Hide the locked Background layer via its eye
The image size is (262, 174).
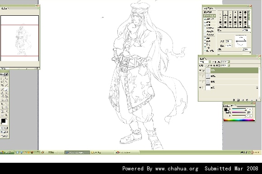pyautogui.click(x=200, y=88)
